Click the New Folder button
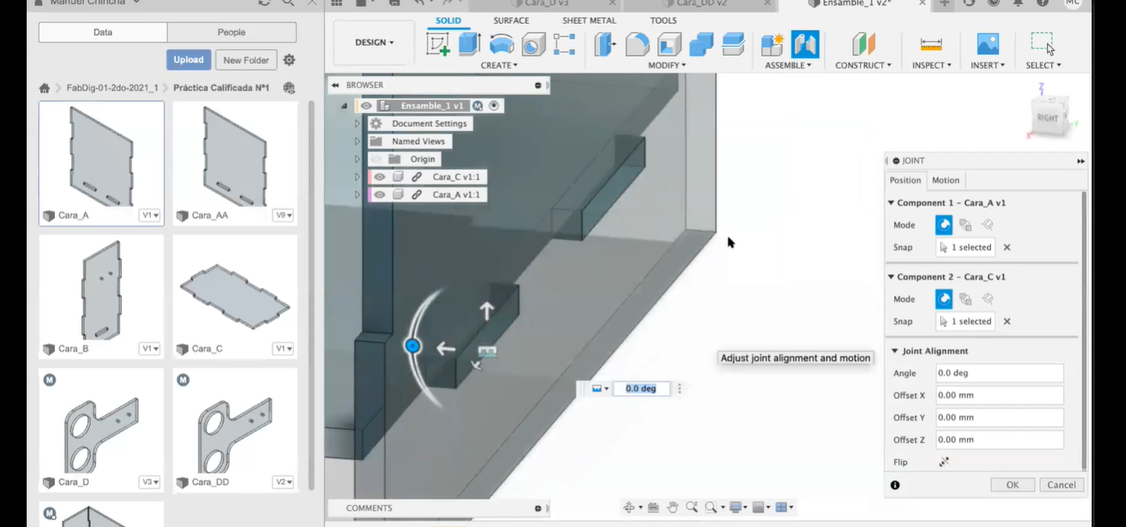 pyautogui.click(x=246, y=60)
